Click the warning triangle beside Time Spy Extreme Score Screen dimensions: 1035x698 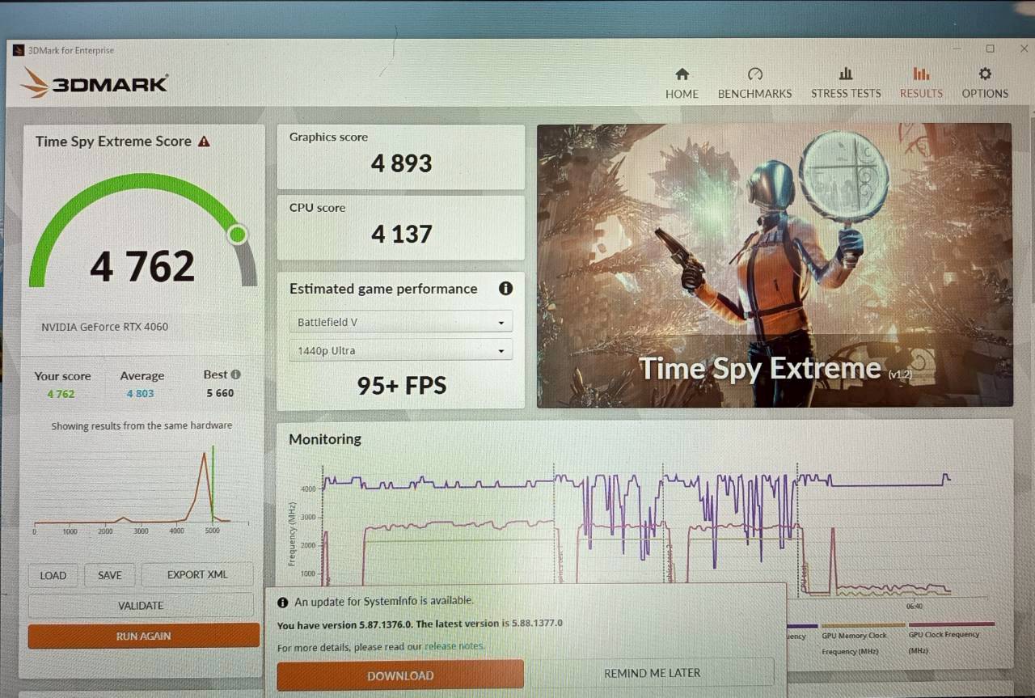click(x=204, y=141)
